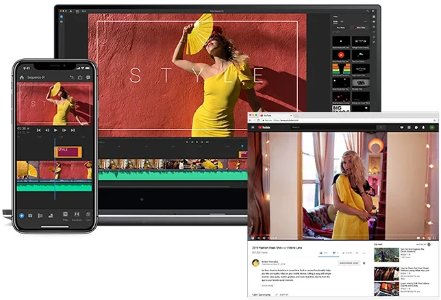Select the STYLE title clip on phone timeline
Screen dimensions: 441x300
(68, 152)
